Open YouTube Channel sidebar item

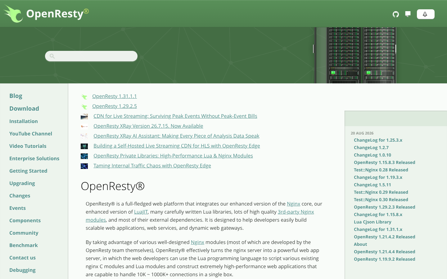pyautogui.click(x=31, y=134)
